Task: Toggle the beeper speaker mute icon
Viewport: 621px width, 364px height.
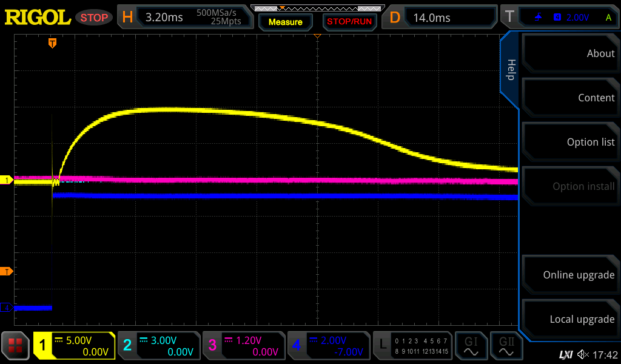Action: pyautogui.click(x=583, y=354)
